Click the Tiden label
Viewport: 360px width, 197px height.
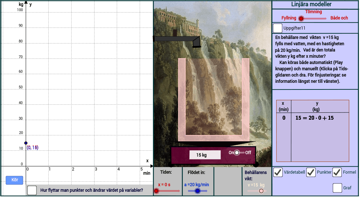pos(166,172)
